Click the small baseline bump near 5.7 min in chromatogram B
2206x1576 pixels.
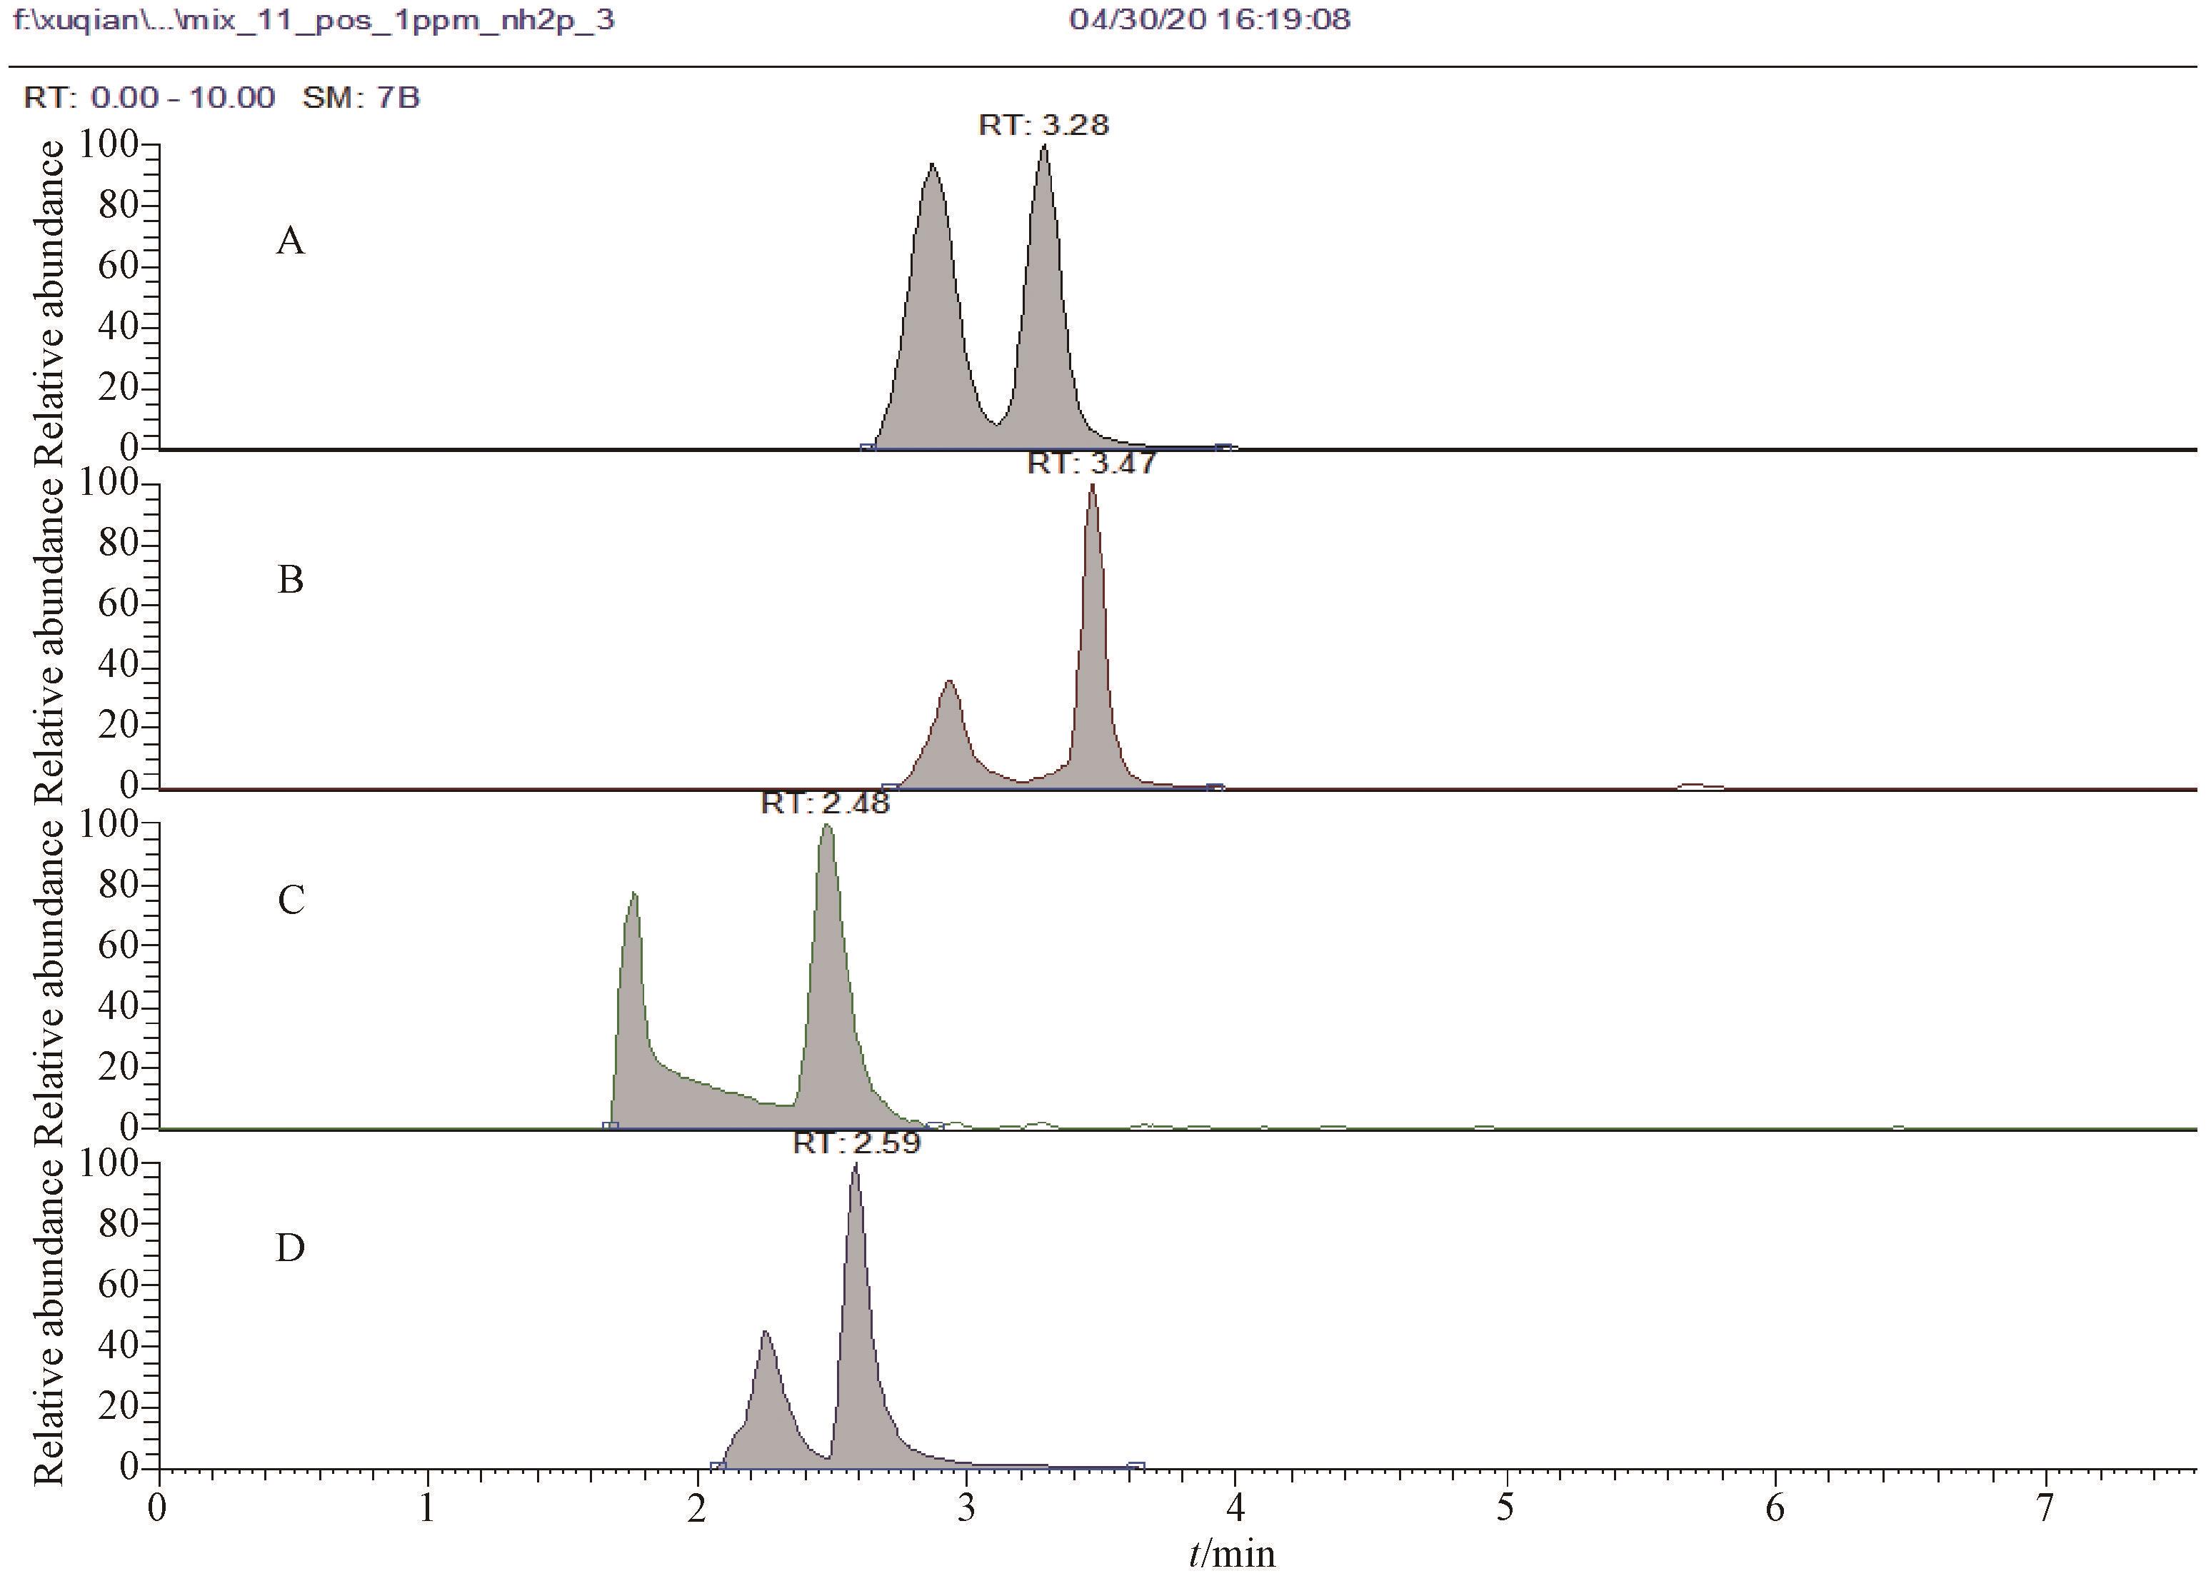[x=1700, y=786]
